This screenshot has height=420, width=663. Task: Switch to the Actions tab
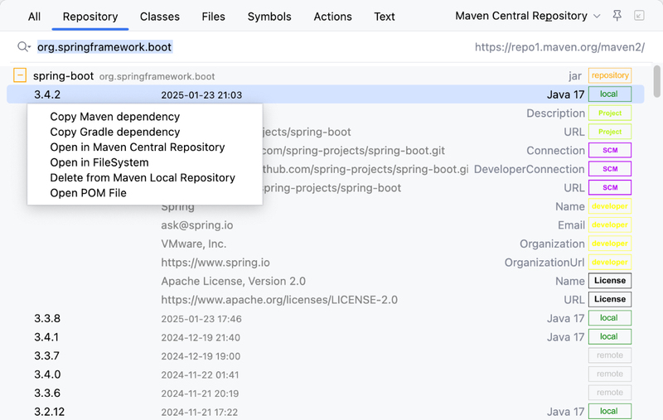point(333,17)
